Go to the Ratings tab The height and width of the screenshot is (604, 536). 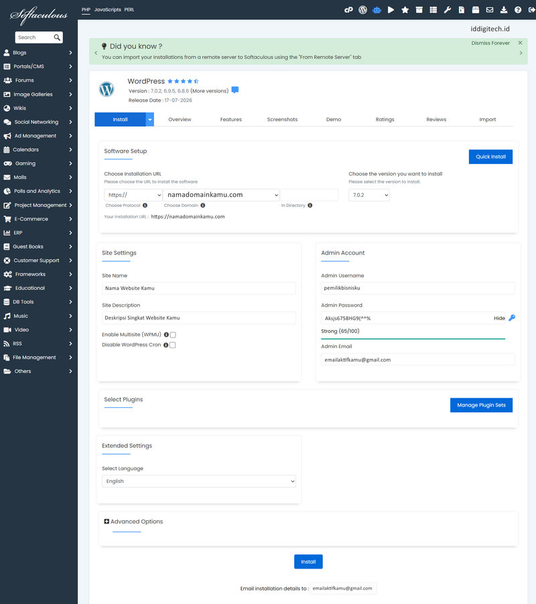point(385,119)
